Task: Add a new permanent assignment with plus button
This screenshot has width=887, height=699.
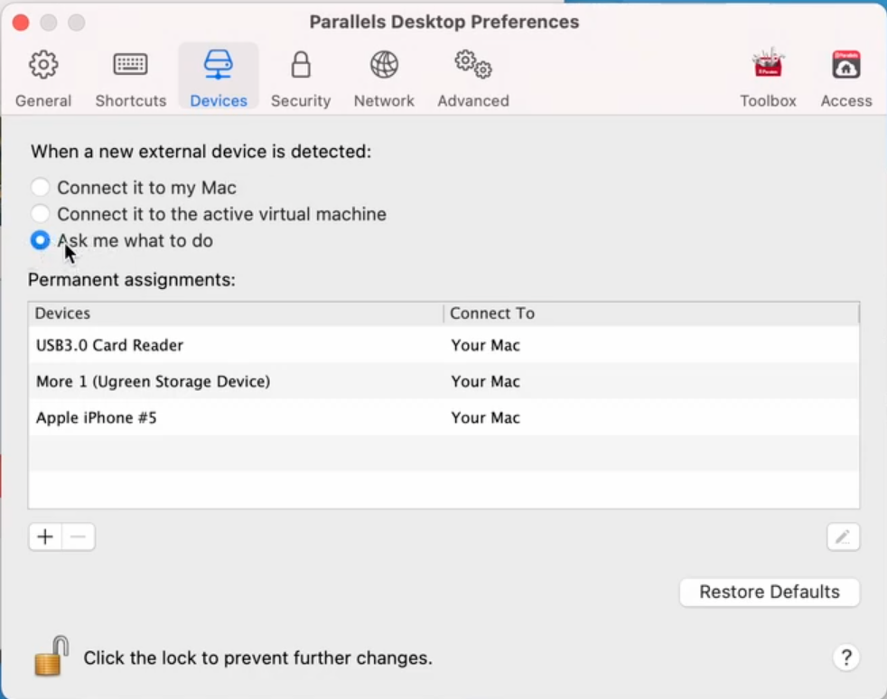Action: pos(45,536)
